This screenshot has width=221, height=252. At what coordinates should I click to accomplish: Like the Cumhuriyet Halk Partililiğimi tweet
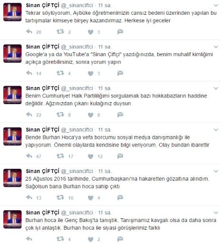90,115
